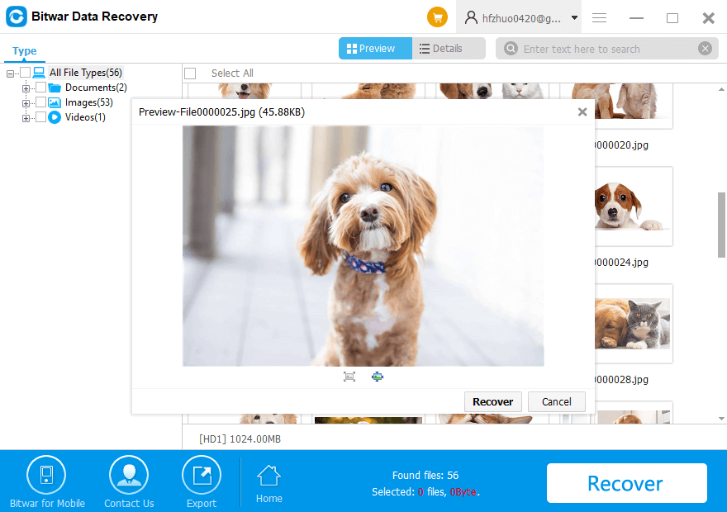
Task: Click the Images(53) tree label
Action: tap(89, 102)
